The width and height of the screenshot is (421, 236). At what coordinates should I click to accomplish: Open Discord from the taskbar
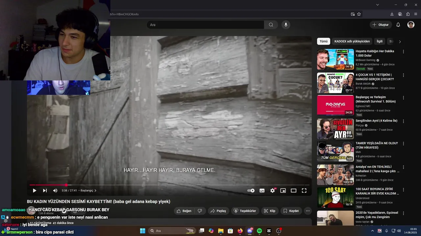coord(250,231)
